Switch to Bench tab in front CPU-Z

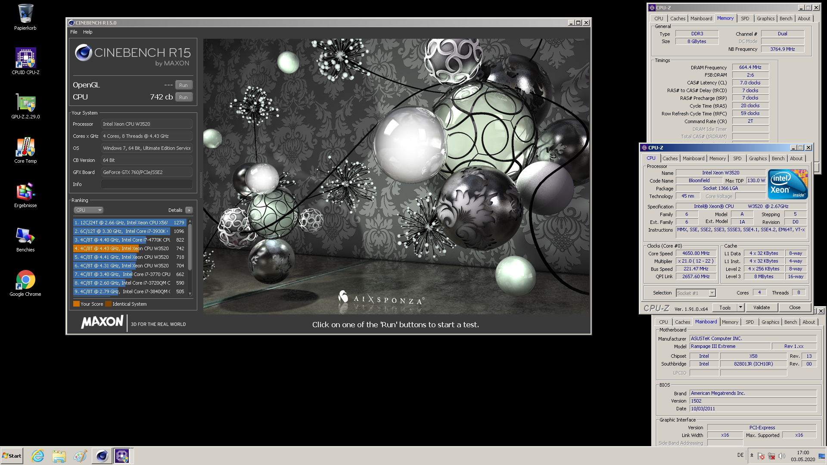coord(778,158)
